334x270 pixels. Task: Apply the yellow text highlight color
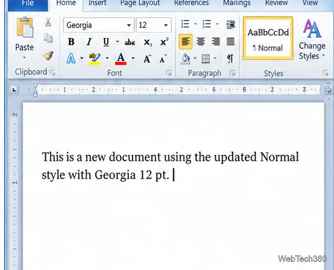[95, 59]
